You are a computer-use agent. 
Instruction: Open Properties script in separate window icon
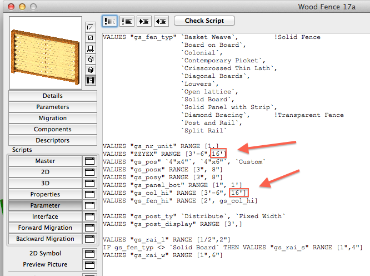click(x=89, y=194)
